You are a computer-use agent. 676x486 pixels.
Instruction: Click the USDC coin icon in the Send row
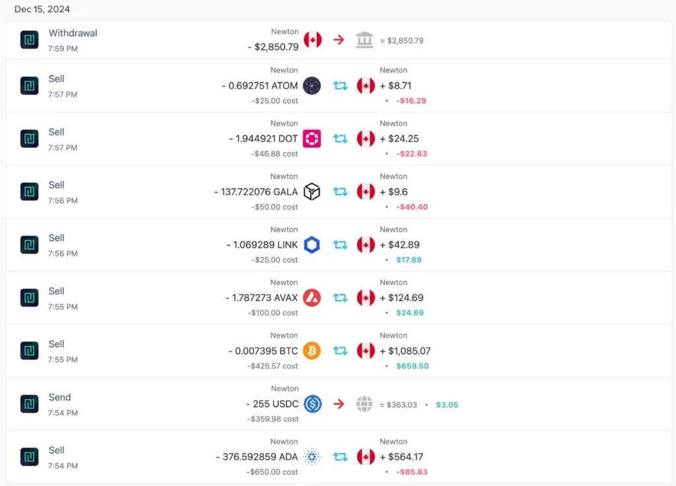tap(312, 403)
